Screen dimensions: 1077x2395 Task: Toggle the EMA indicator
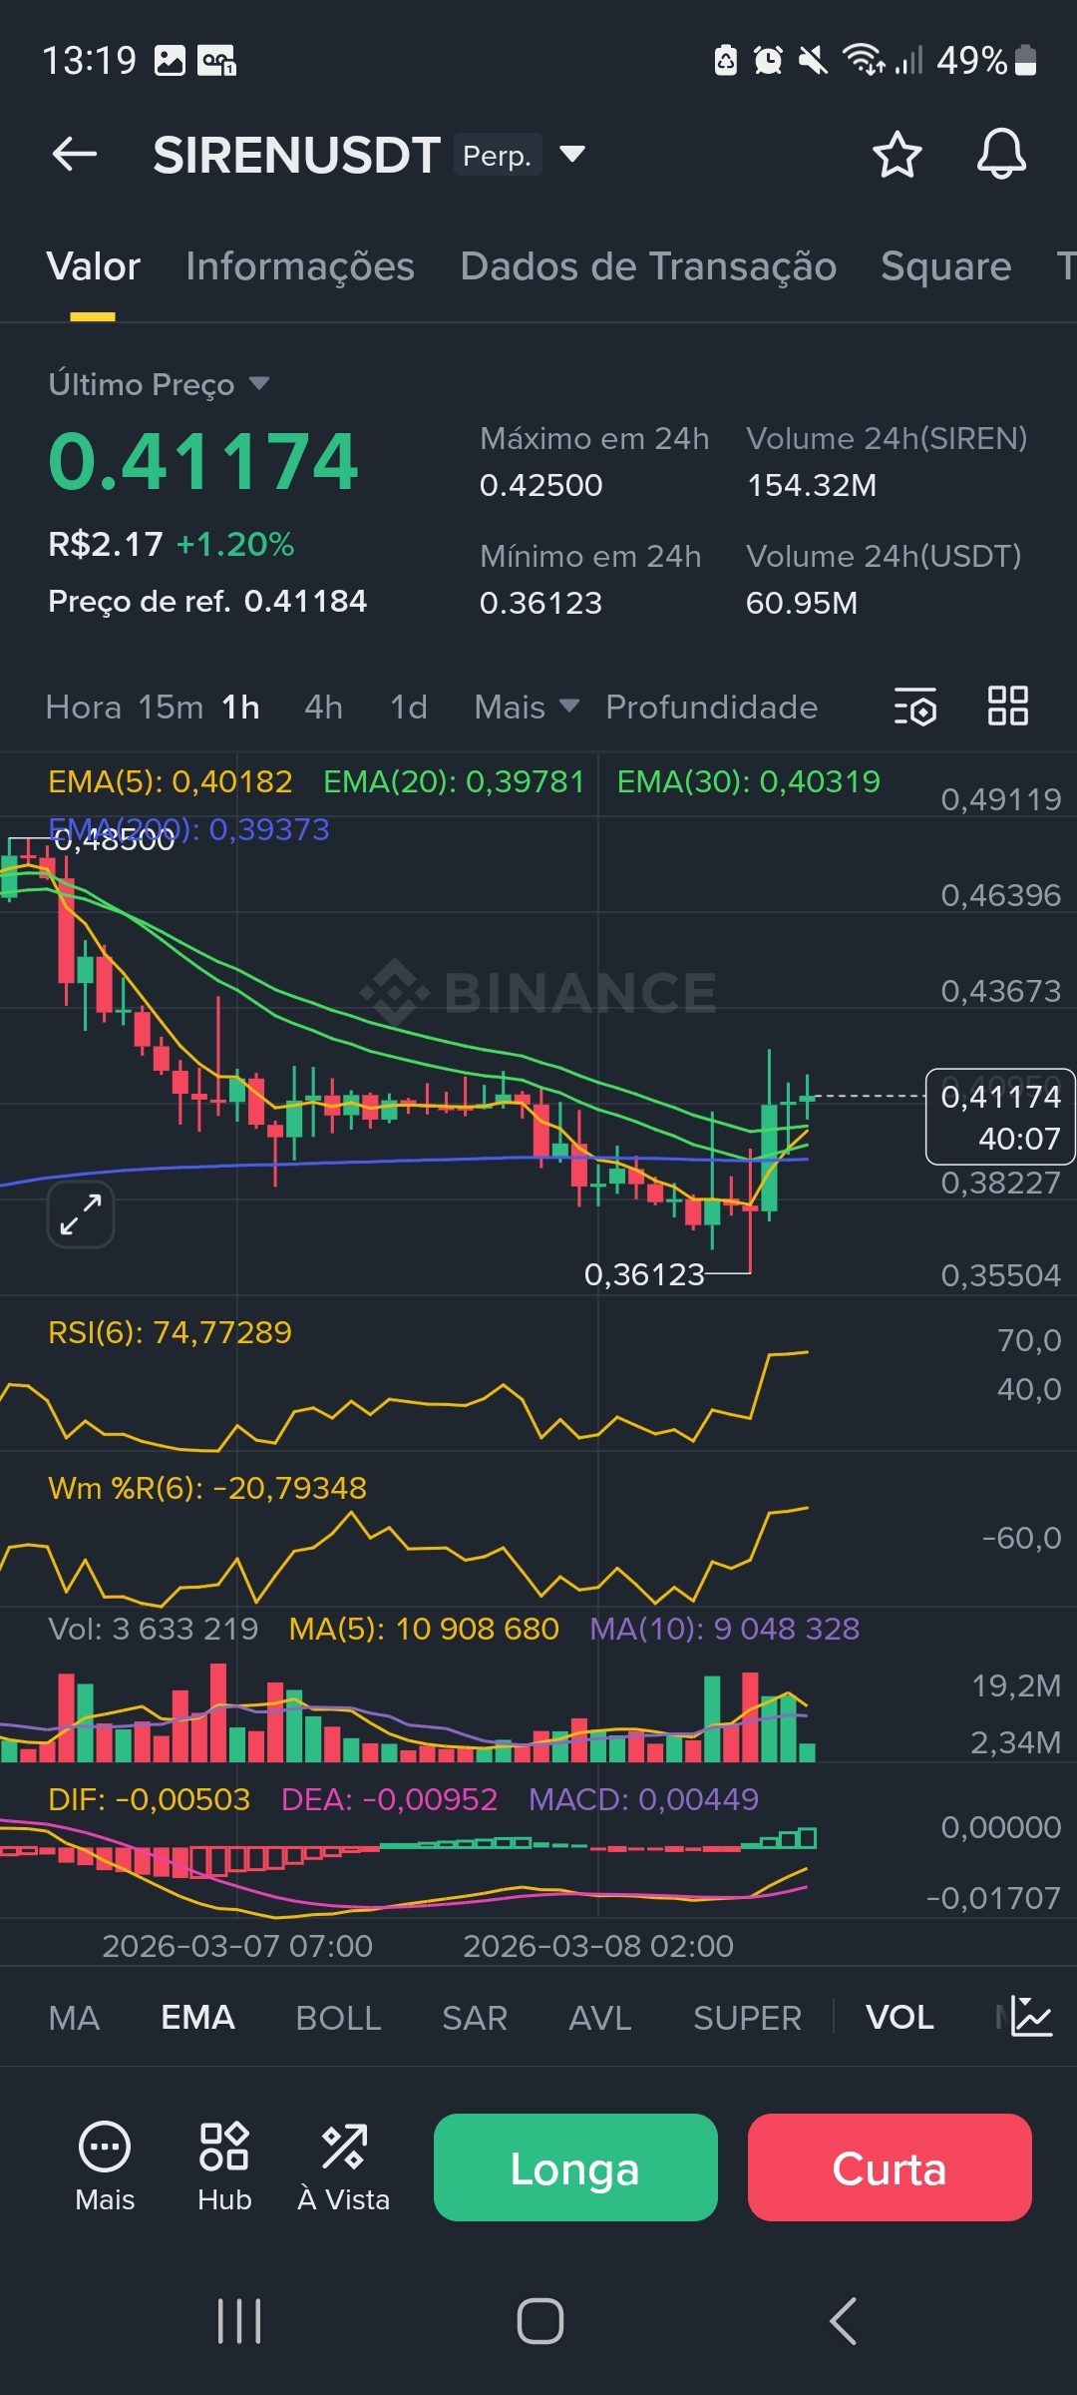pos(197,2018)
